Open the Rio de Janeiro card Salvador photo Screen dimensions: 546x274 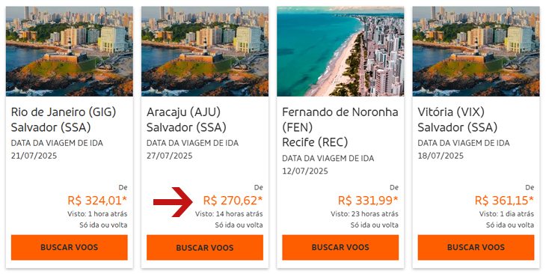(x=70, y=51)
